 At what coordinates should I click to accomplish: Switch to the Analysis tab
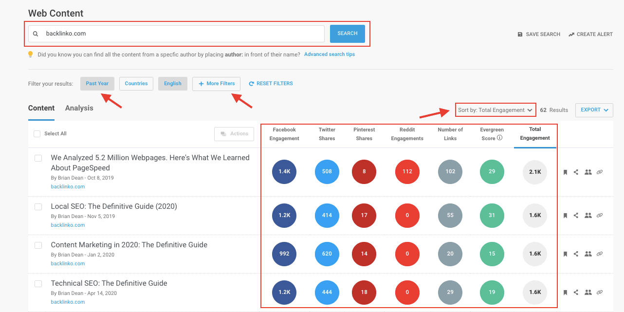(x=79, y=108)
